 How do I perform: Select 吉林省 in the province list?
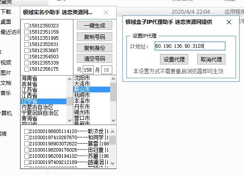[x=44, y=84]
